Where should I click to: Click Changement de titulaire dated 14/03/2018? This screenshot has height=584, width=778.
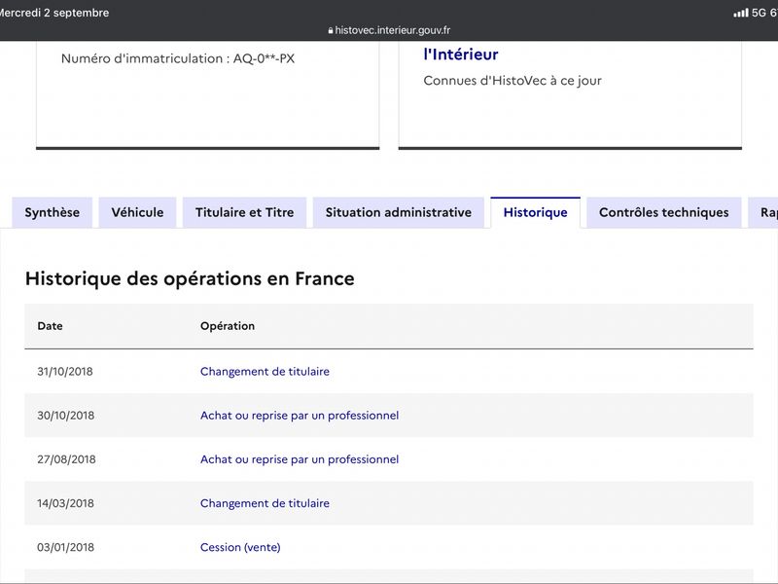tap(265, 503)
